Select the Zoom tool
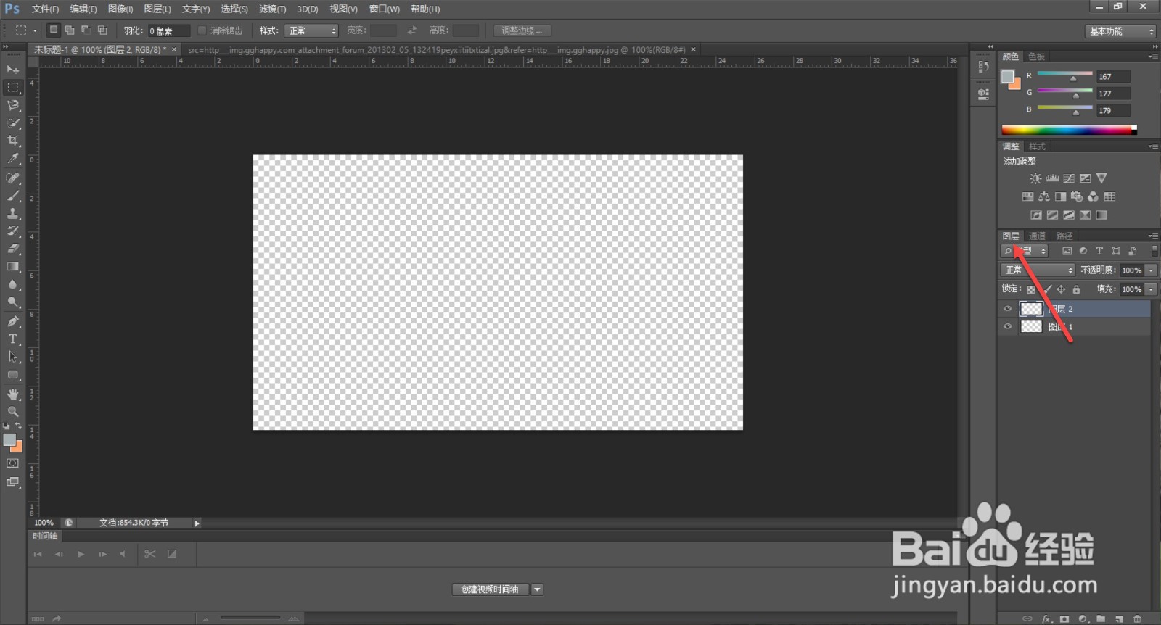The height and width of the screenshot is (625, 1161). (x=13, y=411)
